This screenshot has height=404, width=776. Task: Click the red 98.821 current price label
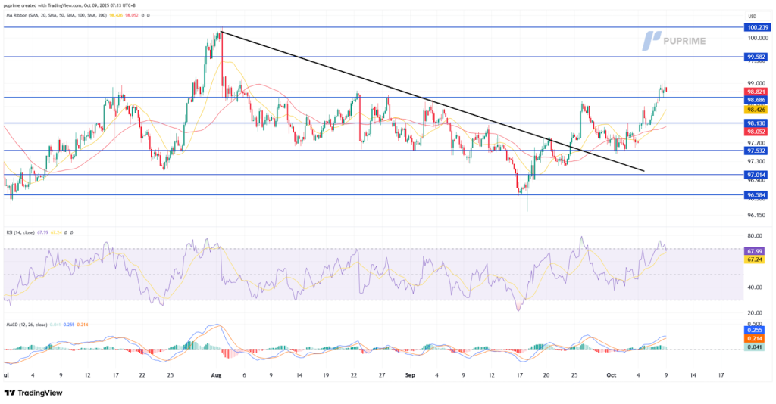757,91
